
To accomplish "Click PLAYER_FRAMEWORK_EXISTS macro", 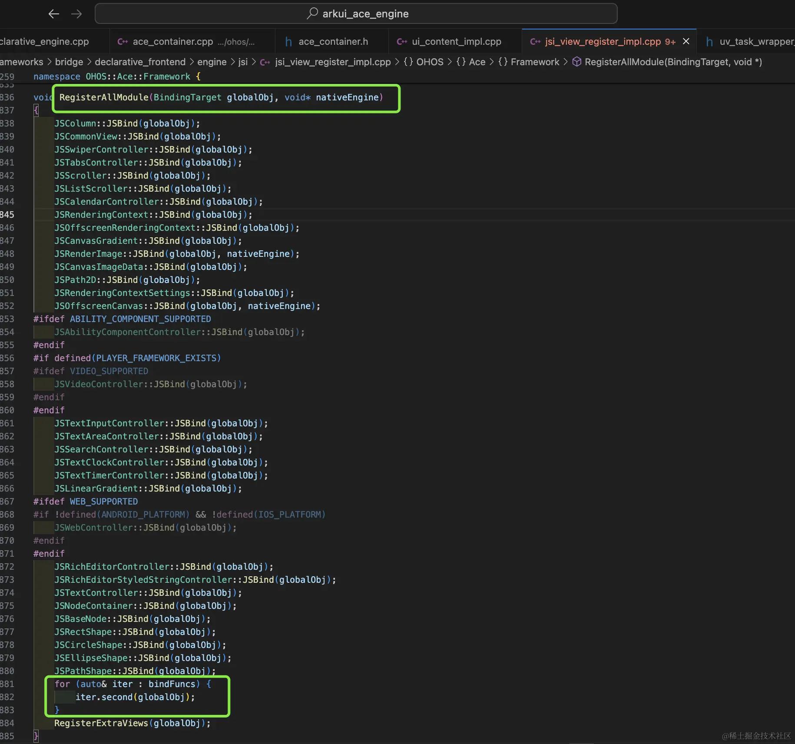I will pos(156,358).
